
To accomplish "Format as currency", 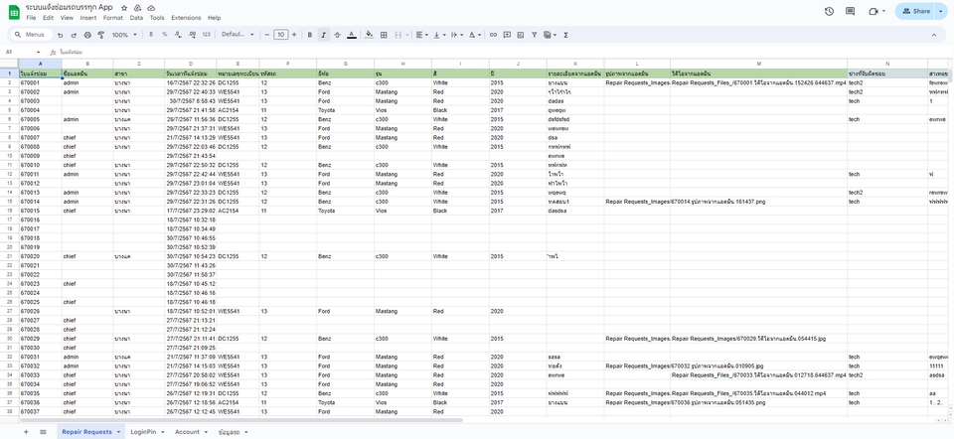I will click(151, 35).
